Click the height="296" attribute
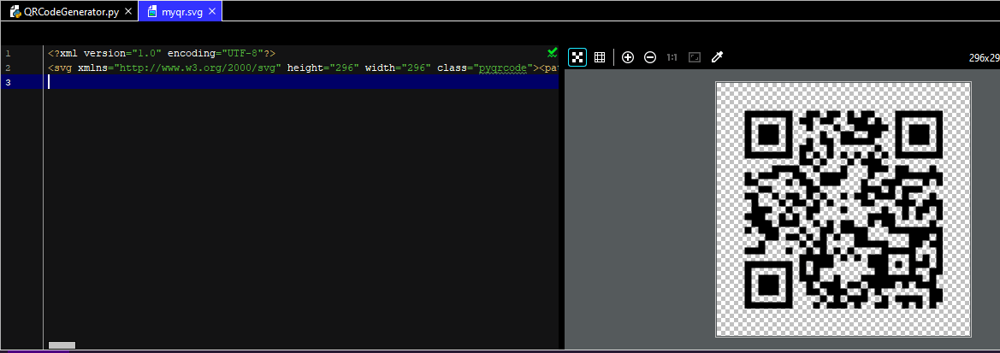The width and height of the screenshot is (1000, 353). [x=323, y=68]
